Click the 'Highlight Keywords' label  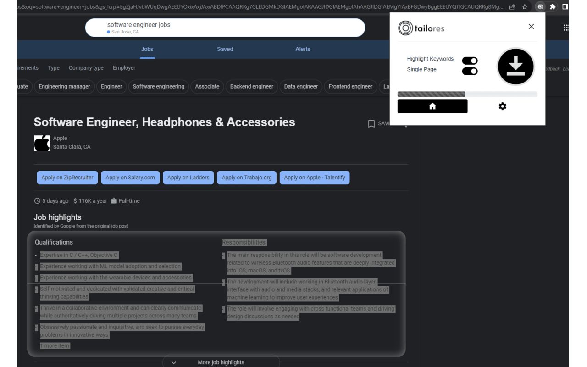click(430, 59)
